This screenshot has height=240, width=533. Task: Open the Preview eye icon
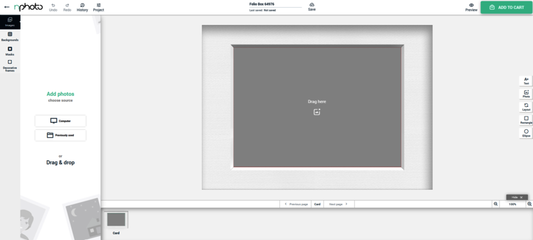click(471, 8)
